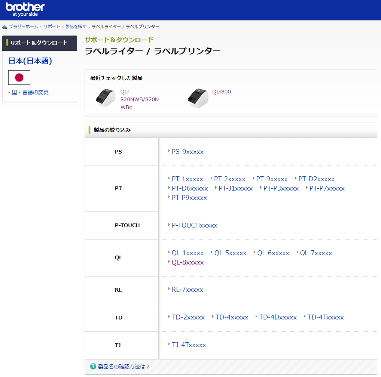
Task: Select the PT-J1xxxxx series link
Action: click(x=236, y=188)
